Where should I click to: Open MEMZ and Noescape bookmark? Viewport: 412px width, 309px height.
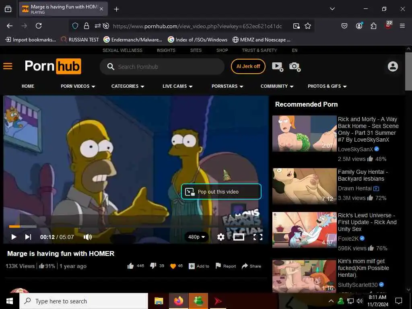point(262,40)
